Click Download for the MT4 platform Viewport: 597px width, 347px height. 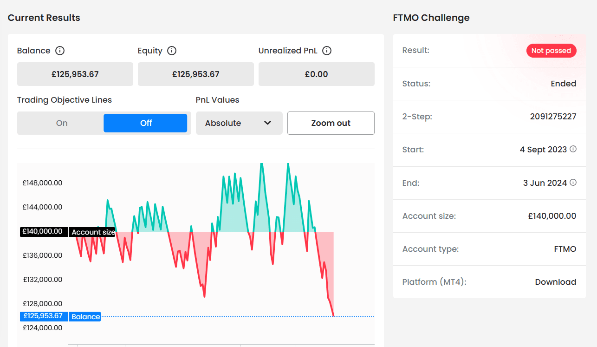(x=556, y=282)
